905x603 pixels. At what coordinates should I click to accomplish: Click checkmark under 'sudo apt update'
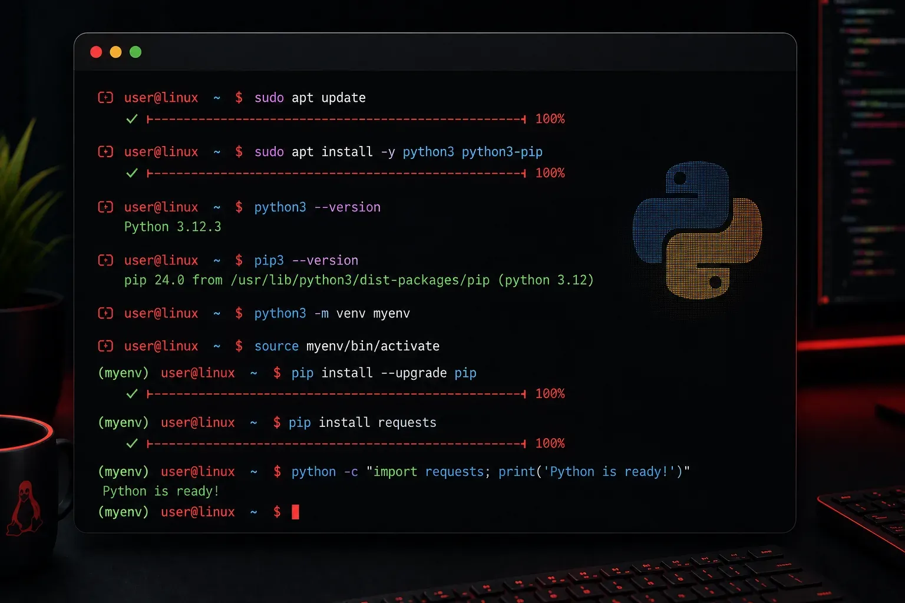[x=132, y=119]
